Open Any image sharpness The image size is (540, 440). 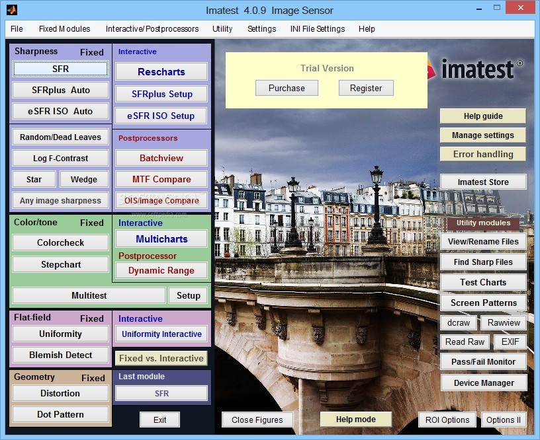pyautogui.click(x=61, y=200)
